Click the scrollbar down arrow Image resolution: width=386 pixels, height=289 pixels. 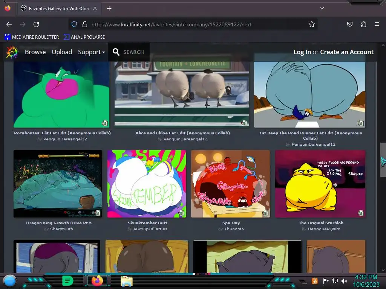tap(383, 270)
